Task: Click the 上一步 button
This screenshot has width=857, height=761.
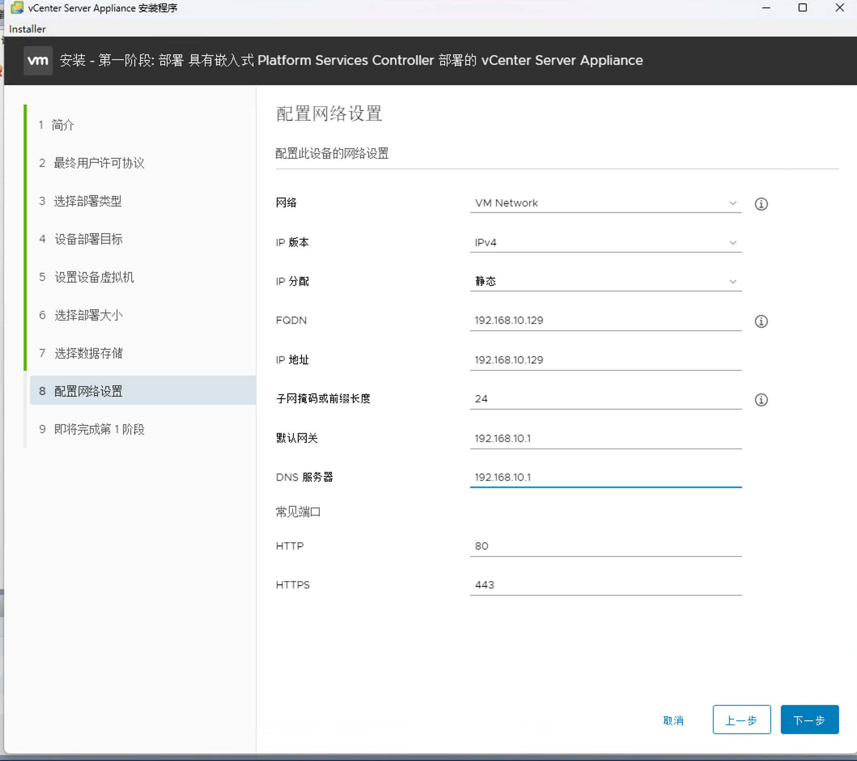Action: point(741,720)
